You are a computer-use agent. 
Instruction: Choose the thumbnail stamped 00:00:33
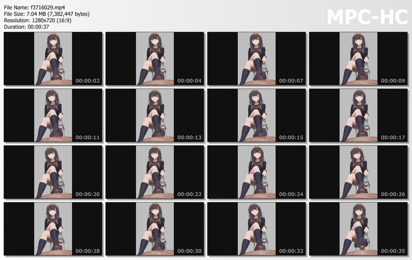point(257,229)
